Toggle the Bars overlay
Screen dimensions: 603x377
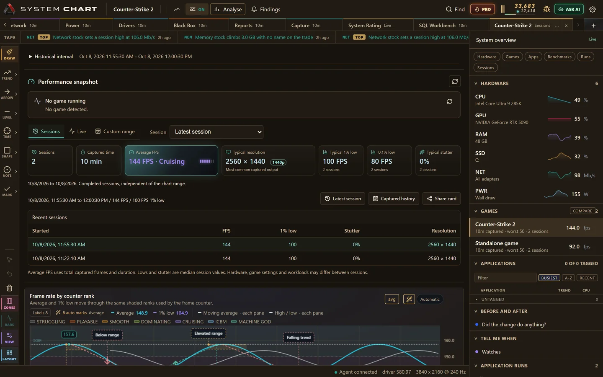click(9, 320)
